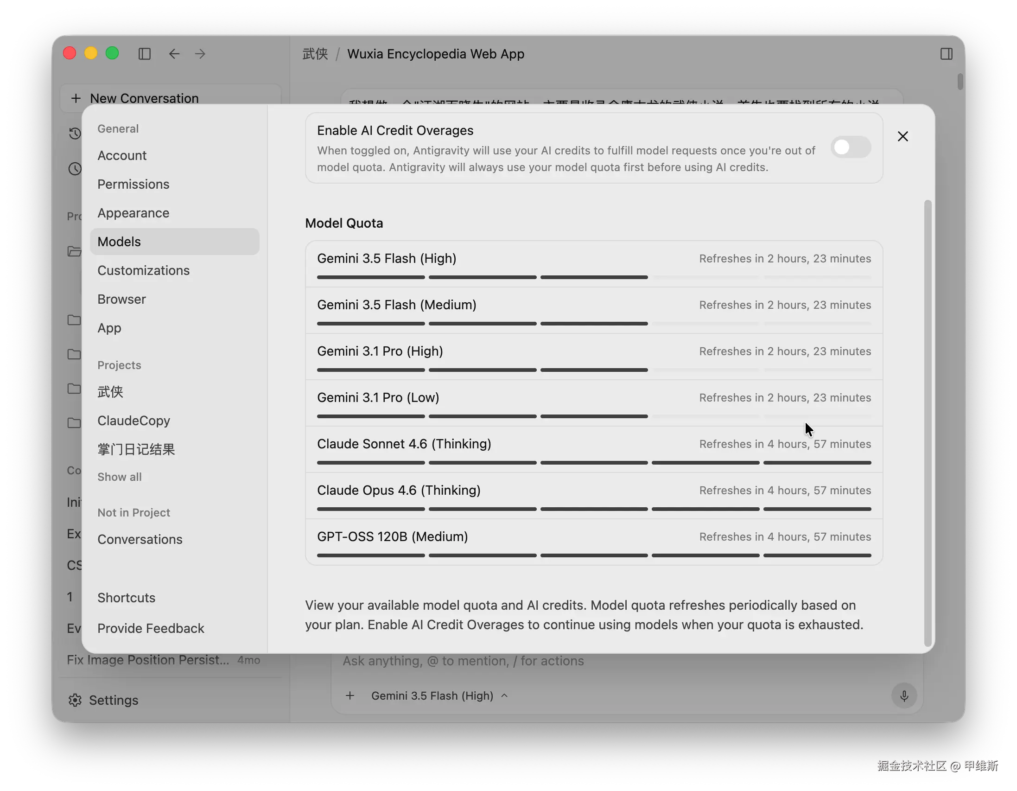1017x791 pixels.
Task: Click the Settings gear icon
Action: (75, 700)
